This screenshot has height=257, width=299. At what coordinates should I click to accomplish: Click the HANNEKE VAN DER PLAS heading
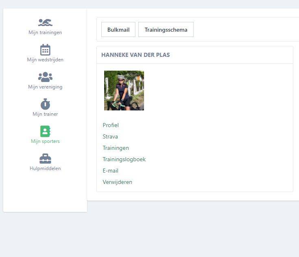pos(135,55)
